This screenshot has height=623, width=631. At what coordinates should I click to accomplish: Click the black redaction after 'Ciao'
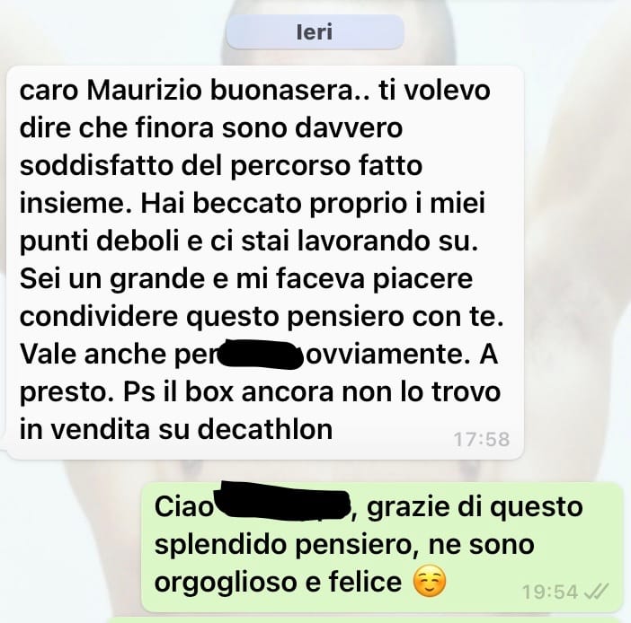tap(283, 501)
